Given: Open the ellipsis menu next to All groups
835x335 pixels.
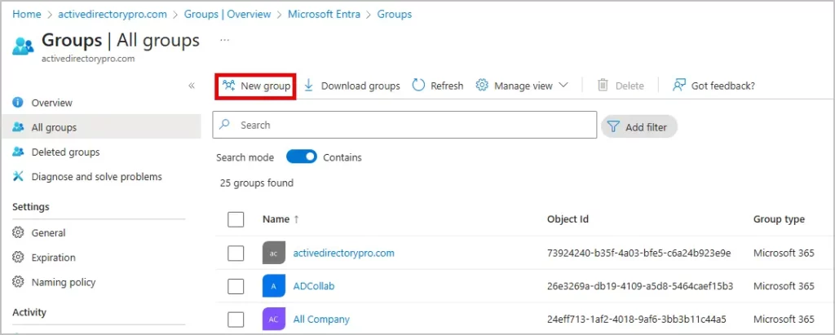Looking at the screenshot, I should (225, 41).
